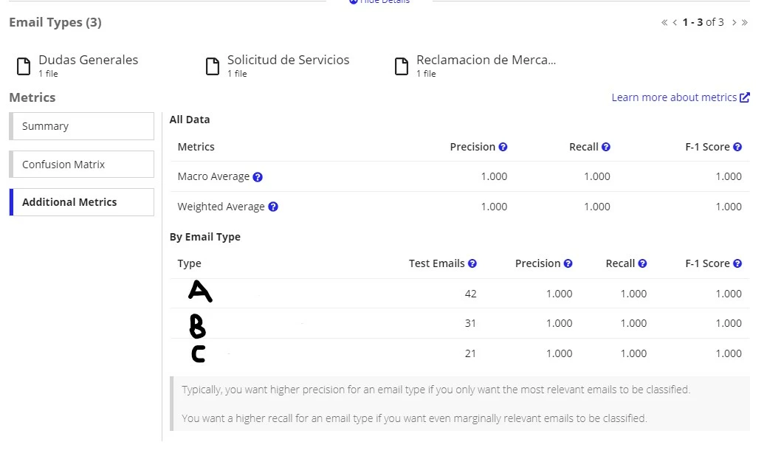767x470 pixels.
Task: Click help icon next to Recall in All Data
Action: (605, 147)
